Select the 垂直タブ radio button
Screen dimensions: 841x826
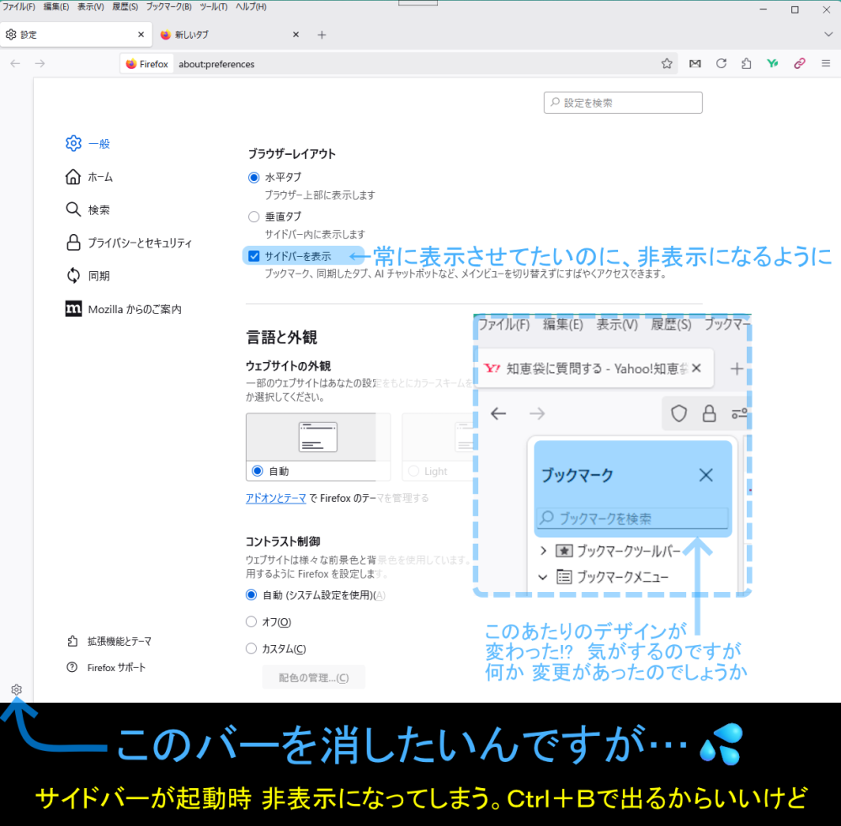coord(253,216)
